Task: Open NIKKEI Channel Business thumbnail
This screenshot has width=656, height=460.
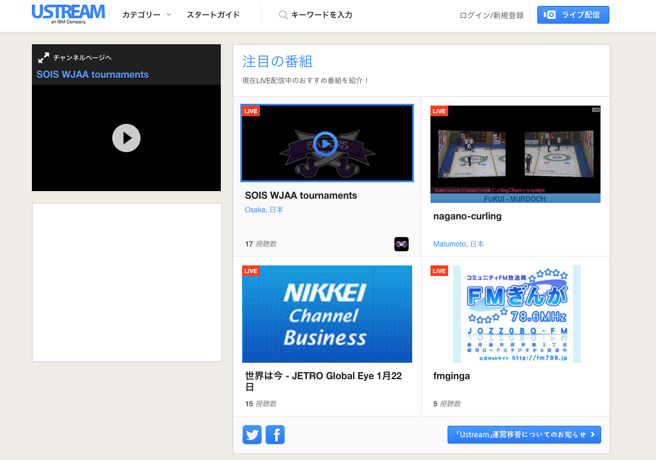Action: click(x=327, y=314)
